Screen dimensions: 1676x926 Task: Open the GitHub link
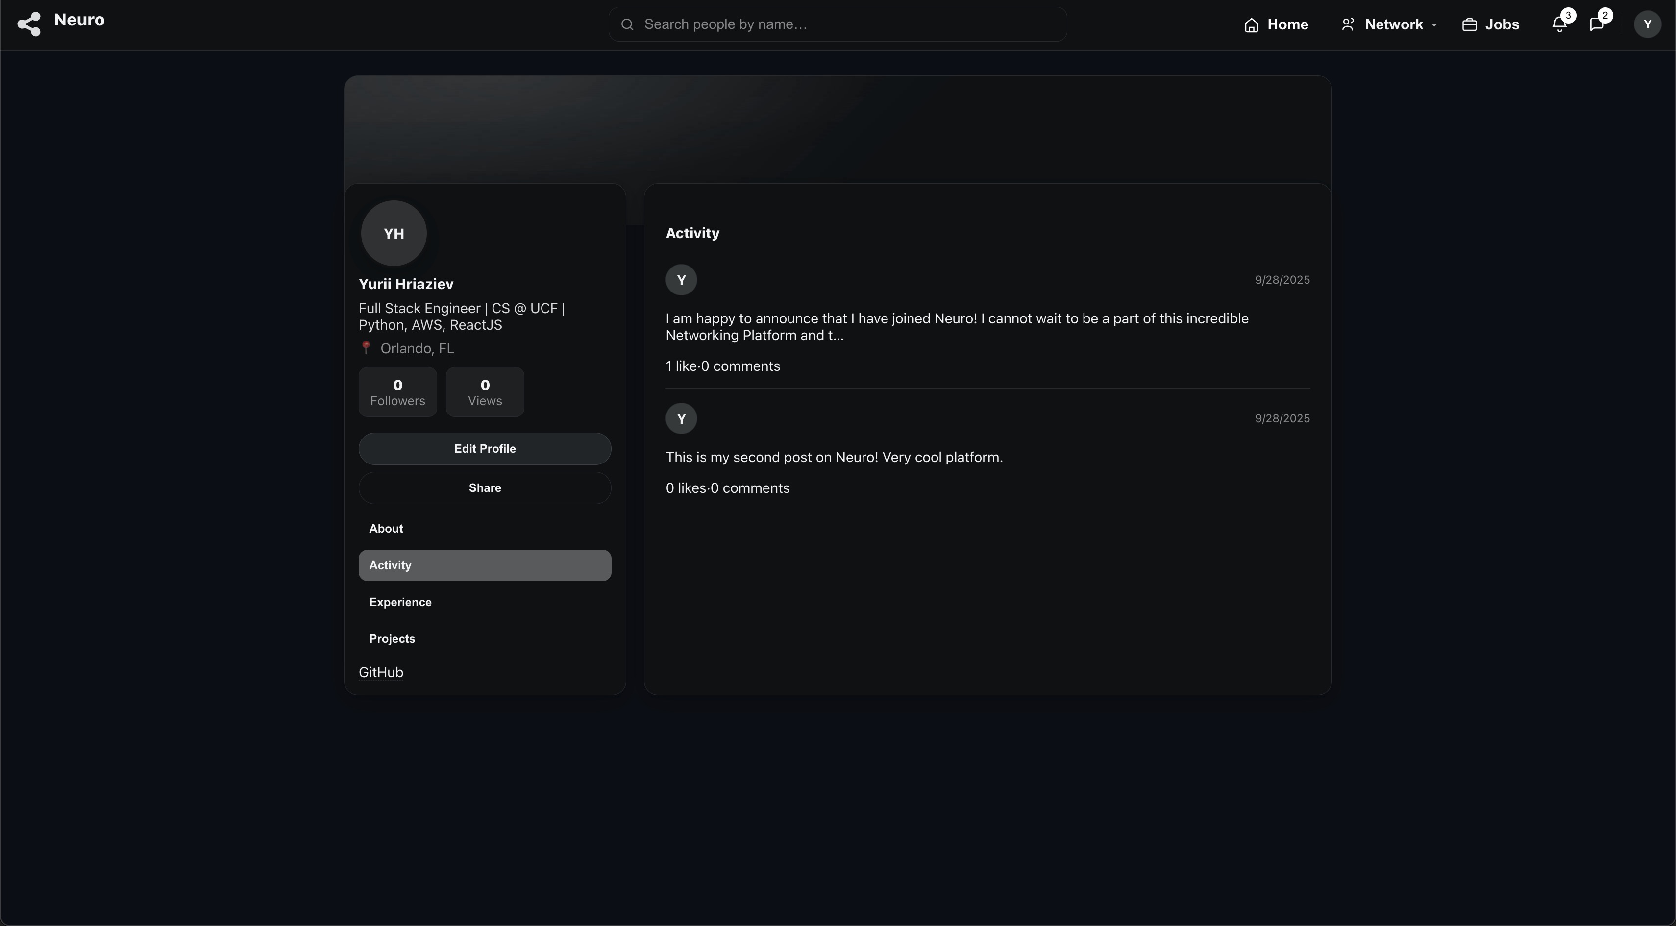(381, 672)
